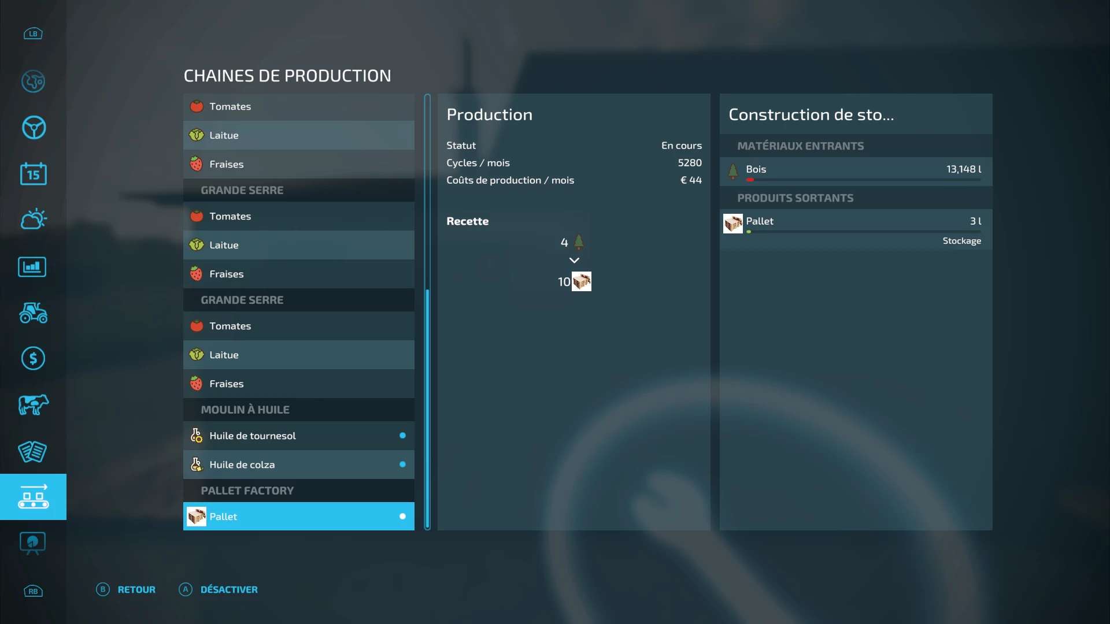The image size is (1110, 624).
Task: Toggle the Huile de tournesol active dot
Action: tap(402, 436)
